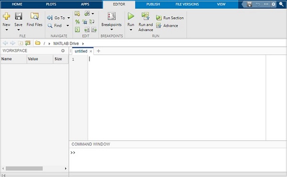Switch to the PUBLISH ribbon tab
This screenshot has width=287, height=177.
[x=153, y=4]
